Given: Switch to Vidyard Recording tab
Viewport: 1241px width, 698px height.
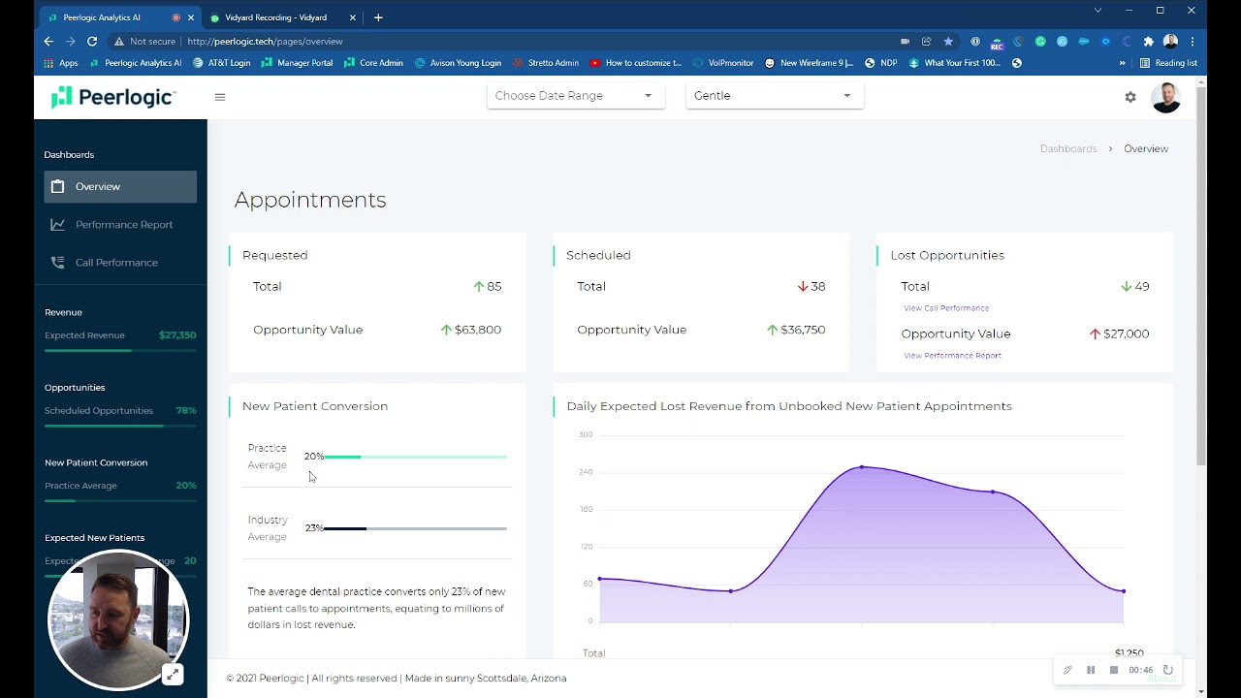Looking at the screenshot, I should point(275,17).
